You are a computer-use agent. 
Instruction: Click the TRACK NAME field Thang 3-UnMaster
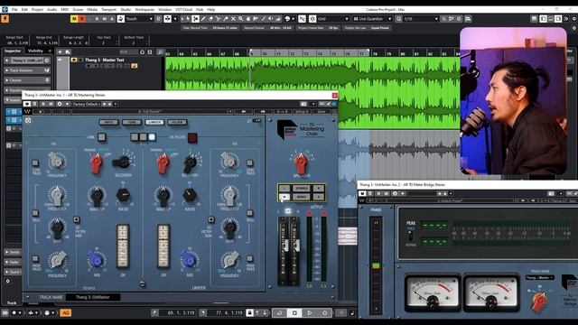click(x=92, y=297)
